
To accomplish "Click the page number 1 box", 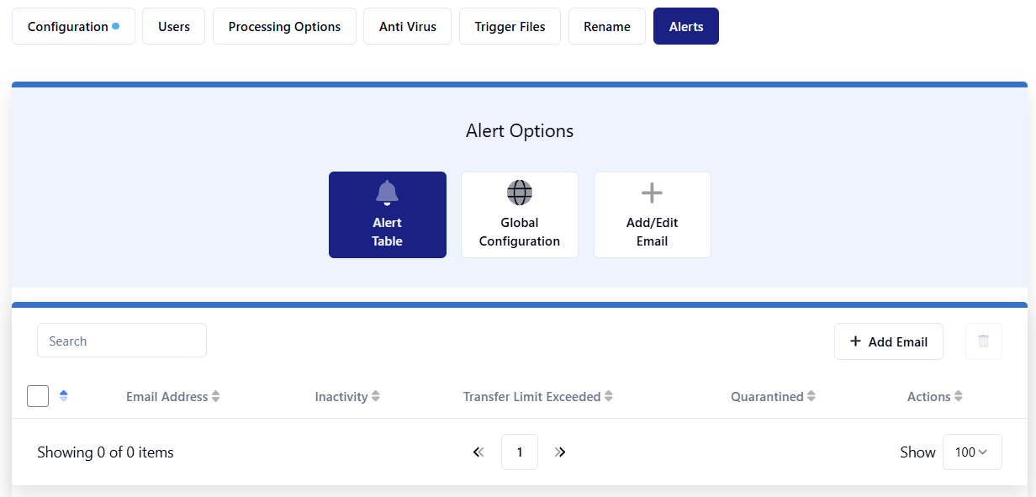I will click(x=520, y=452).
